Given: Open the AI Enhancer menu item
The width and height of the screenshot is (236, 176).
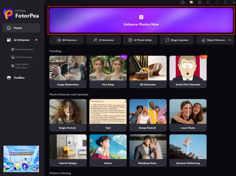Looking at the screenshot, I should click(x=21, y=40).
